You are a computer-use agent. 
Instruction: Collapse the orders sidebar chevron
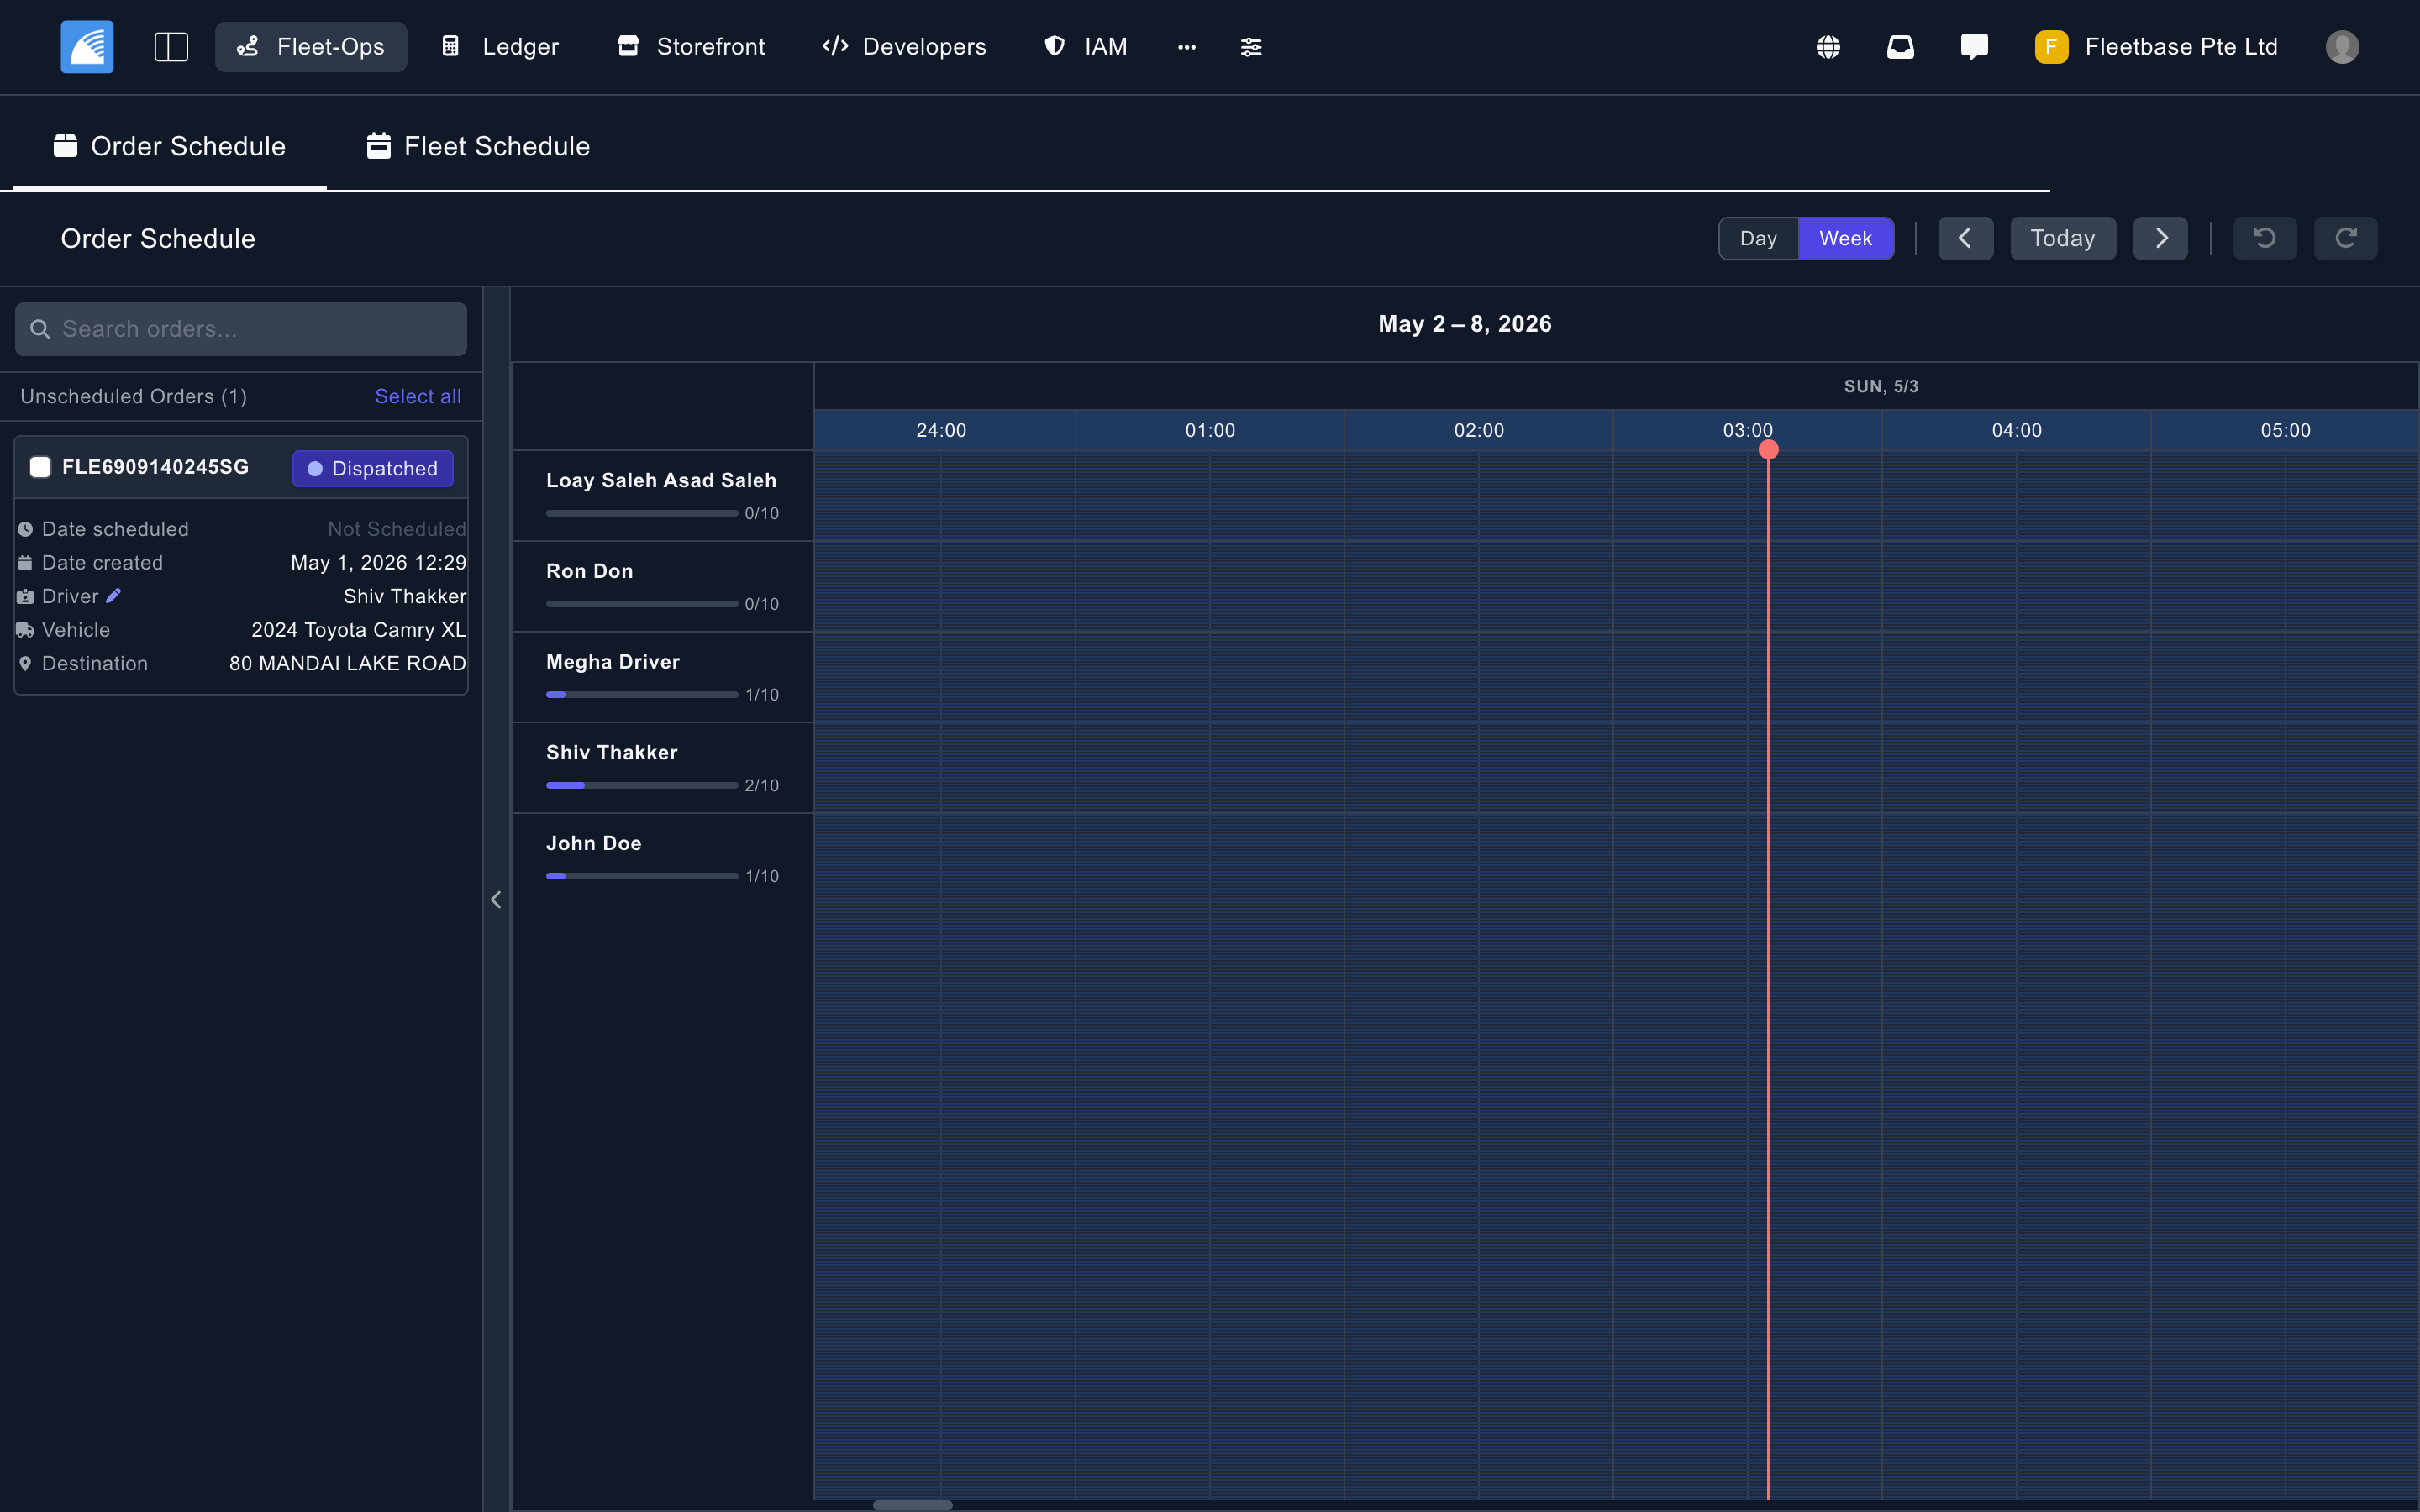coord(496,900)
